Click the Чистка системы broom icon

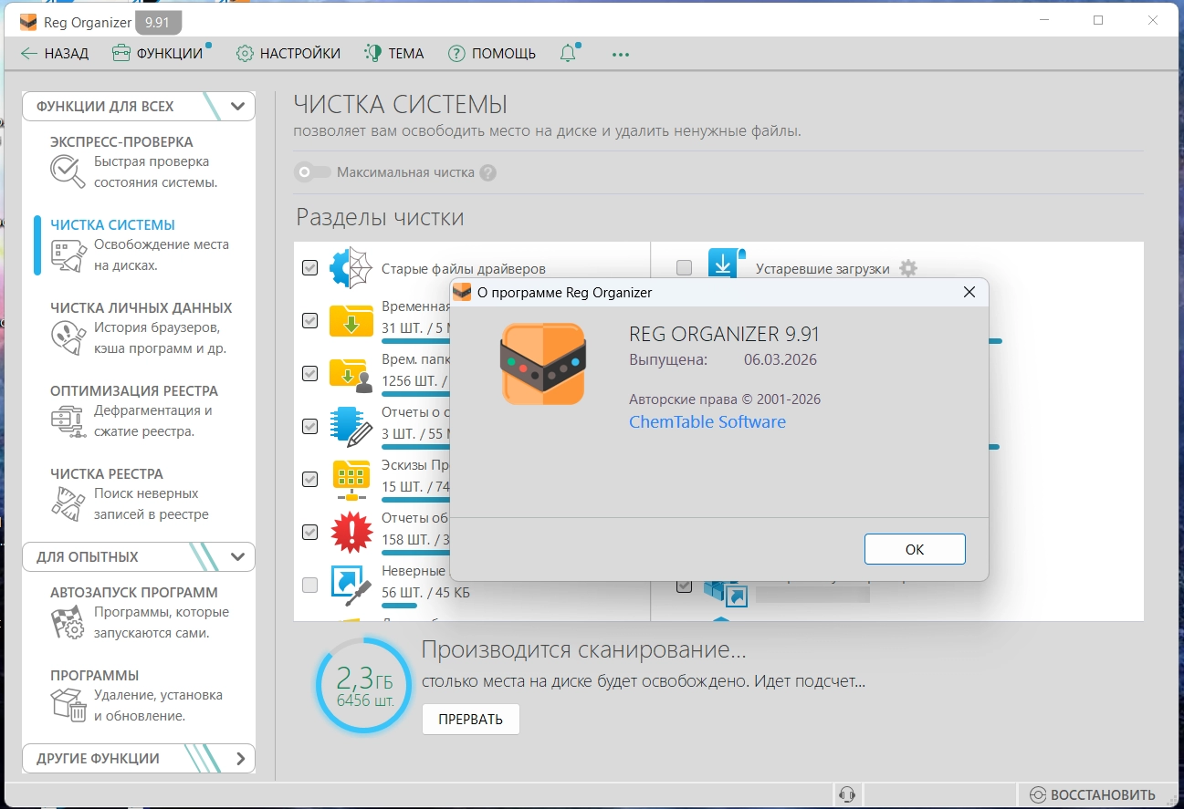coord(68,254)
